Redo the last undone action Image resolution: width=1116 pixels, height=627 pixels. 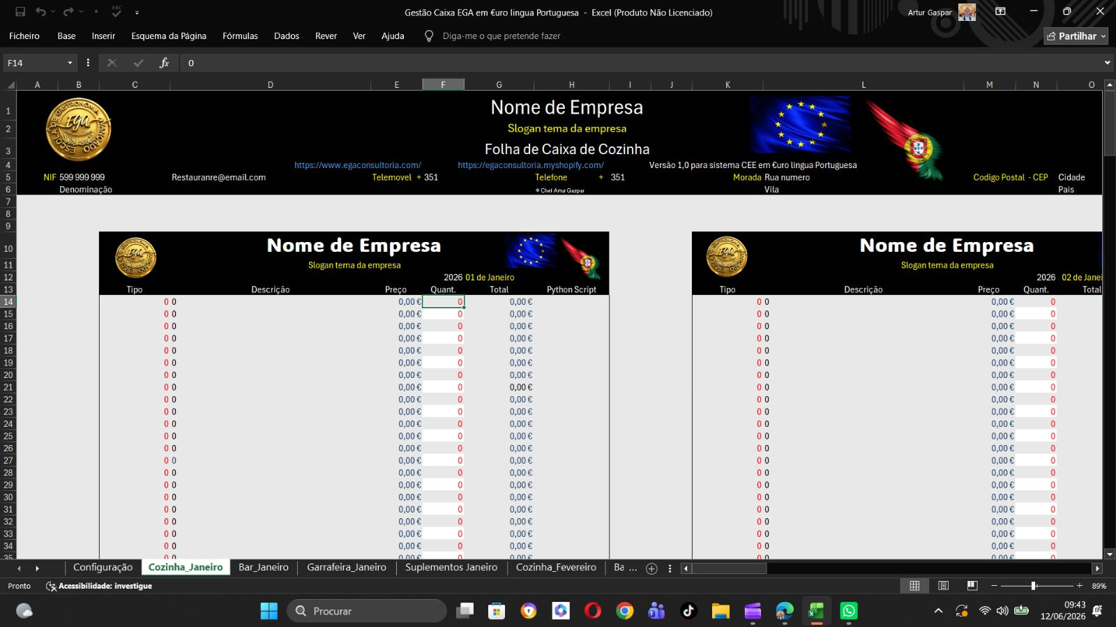(68, 12)
